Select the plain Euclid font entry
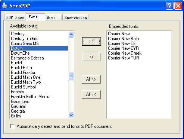The width and height of the screenshot is (184, 139). pos(39,63)
